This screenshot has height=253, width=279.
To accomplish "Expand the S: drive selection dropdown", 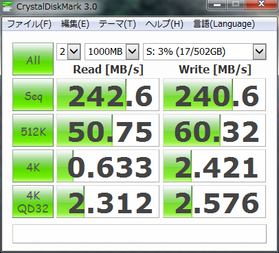I will pos(259,51).
